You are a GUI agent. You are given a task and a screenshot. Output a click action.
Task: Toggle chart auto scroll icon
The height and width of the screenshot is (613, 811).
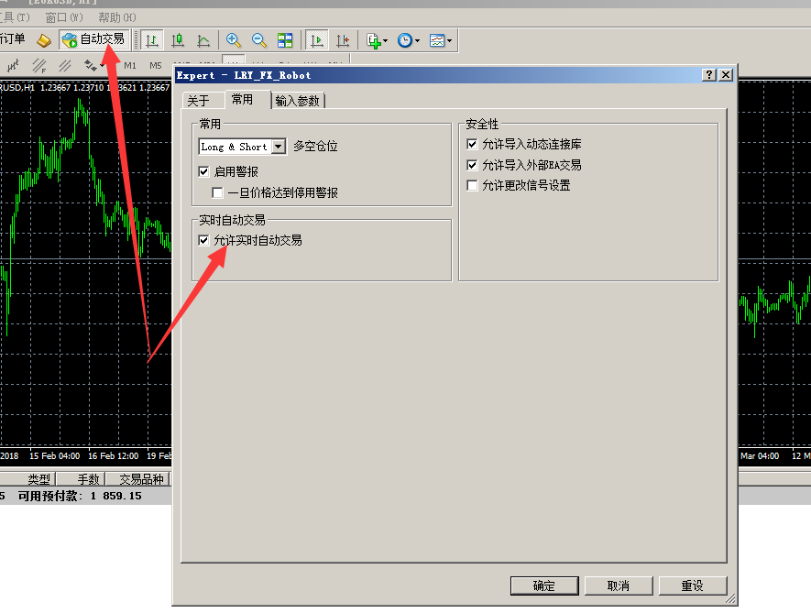(316, 39)
